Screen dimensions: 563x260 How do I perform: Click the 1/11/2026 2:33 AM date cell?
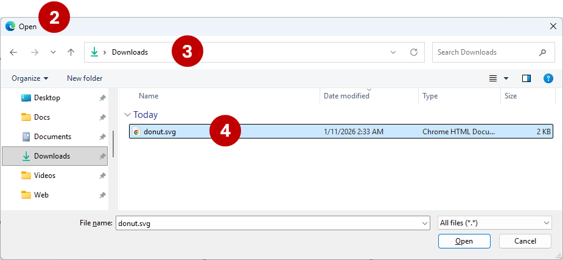pyautogui.click(x=353, y=132)
